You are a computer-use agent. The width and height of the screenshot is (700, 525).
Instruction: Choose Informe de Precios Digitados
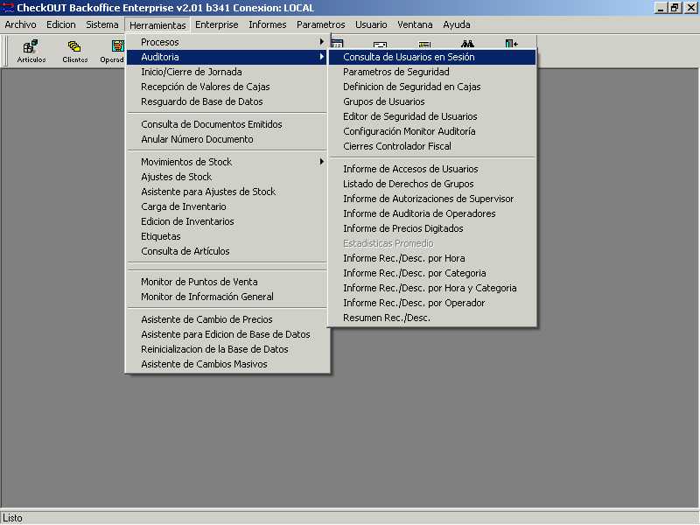432,228
